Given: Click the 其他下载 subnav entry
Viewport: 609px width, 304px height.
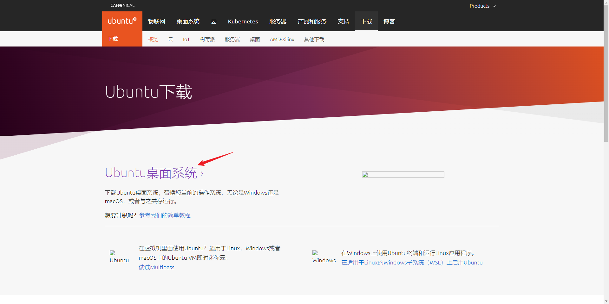Looking at the screenshot, I should click(x=314, y=39).
